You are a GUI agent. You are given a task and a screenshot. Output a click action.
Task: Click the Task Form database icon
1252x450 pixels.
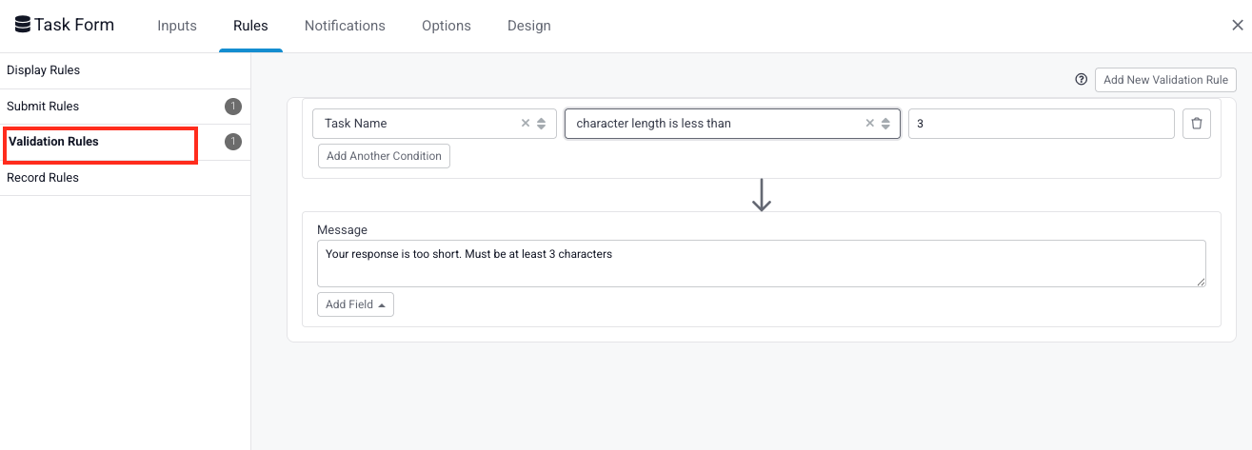point(23,26)
